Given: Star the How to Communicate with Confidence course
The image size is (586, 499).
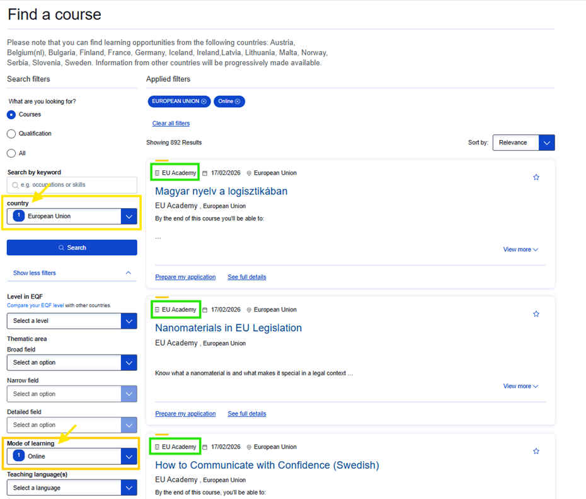Looking at the screenshot, I should [x=536, y=451].
